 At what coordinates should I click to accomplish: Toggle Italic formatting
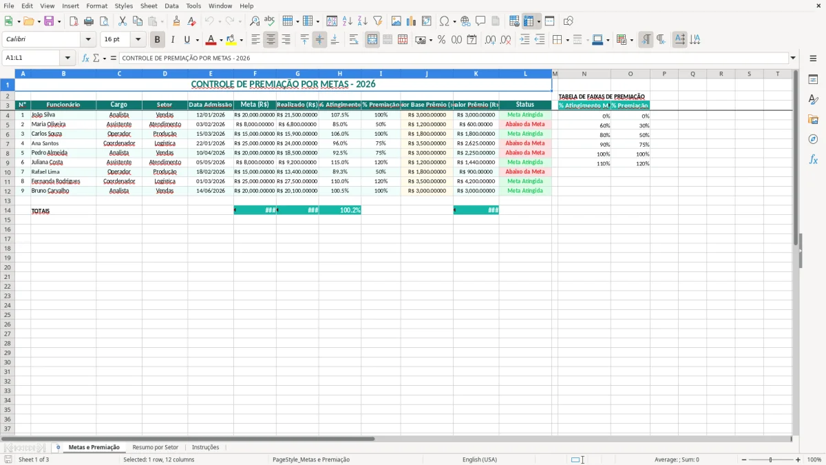click(173, 40)
